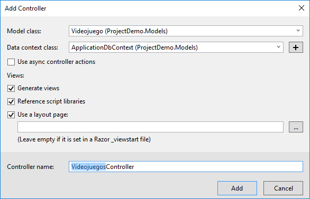Click the Add button
The height and width of the screenshot is (199, 310).
(237, 188)
